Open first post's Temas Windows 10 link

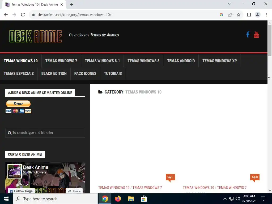point(114,188)
